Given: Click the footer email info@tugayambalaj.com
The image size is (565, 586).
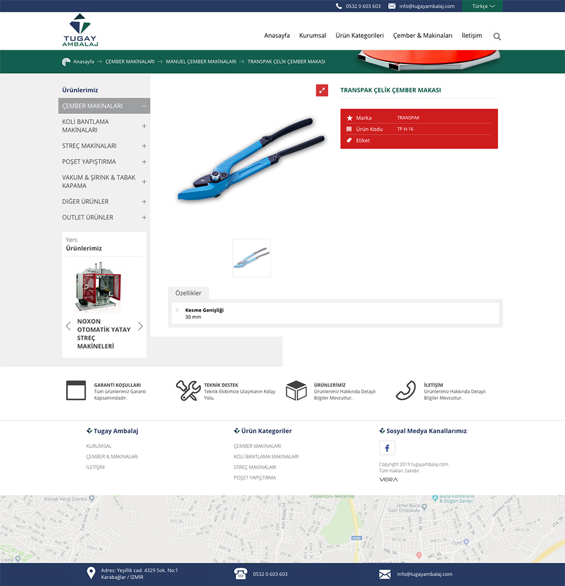Looking at the screenshot, I should (x=425, y=574).
